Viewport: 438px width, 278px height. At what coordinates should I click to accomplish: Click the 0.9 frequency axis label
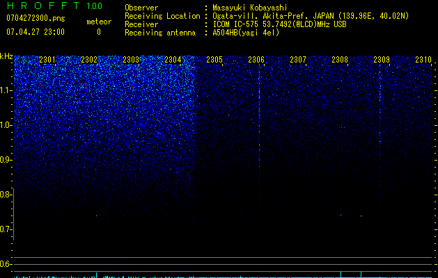(x=6, y=160)
